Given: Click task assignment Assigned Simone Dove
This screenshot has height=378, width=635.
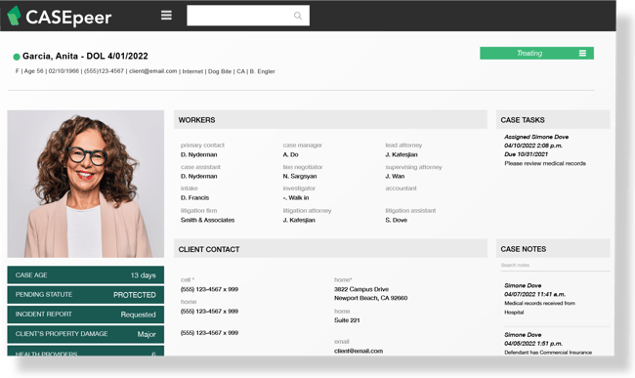Looking at the screenshot, I should tap(536, 137).
